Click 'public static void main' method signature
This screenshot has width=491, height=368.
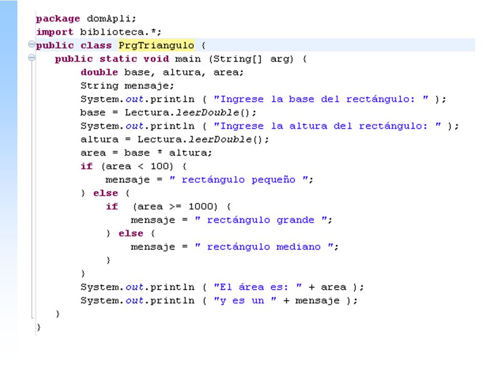pyautogui.click(x=181, y=59)
